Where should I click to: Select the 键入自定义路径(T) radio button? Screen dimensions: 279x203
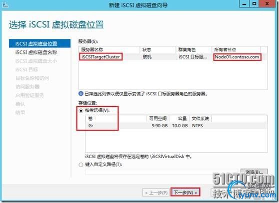[x=81, y=165]
